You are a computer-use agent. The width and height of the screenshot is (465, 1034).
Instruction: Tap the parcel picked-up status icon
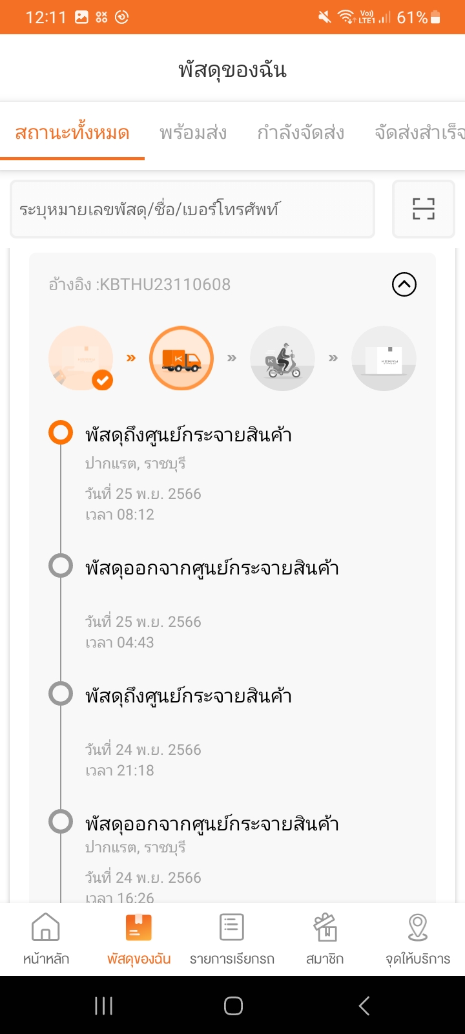click(81, 358)
